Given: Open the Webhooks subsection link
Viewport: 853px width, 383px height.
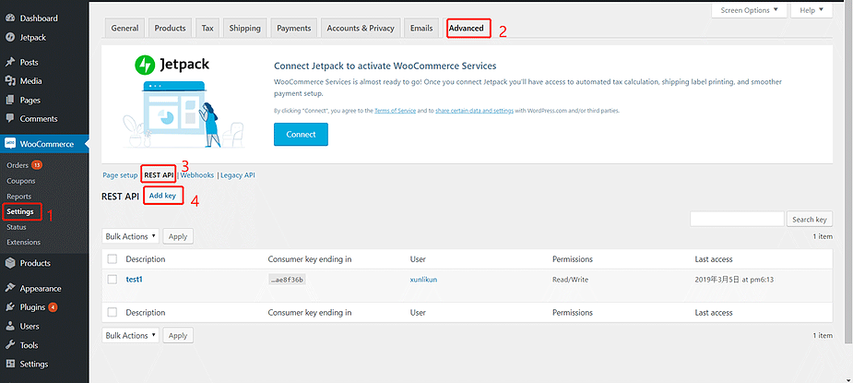Looking at the screenshot, I should (x=198, y=175).
